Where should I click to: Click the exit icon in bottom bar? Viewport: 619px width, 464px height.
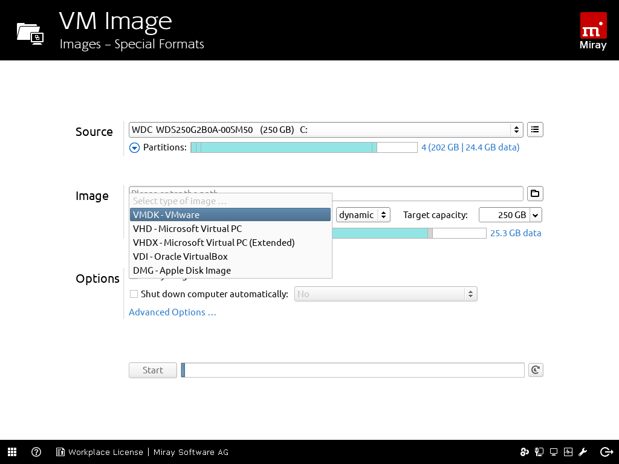(x=606, y=452)
